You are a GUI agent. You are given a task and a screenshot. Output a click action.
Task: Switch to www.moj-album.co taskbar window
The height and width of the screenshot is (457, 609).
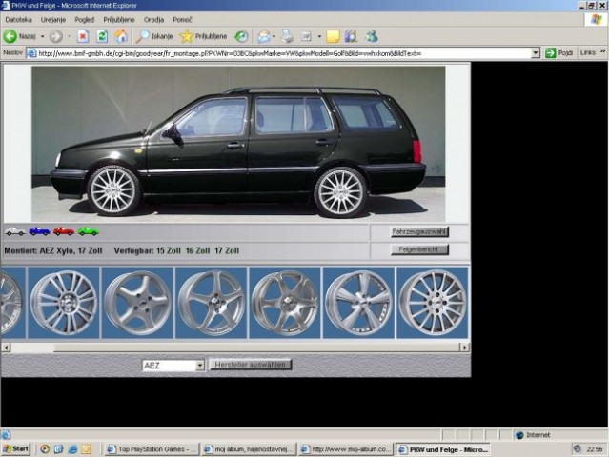(x=346, y=449)
